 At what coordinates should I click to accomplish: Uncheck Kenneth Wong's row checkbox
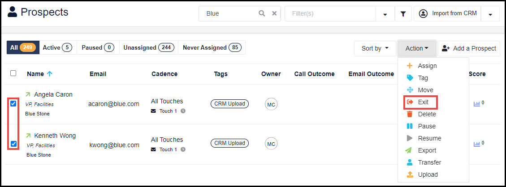[x=13, y=144]
